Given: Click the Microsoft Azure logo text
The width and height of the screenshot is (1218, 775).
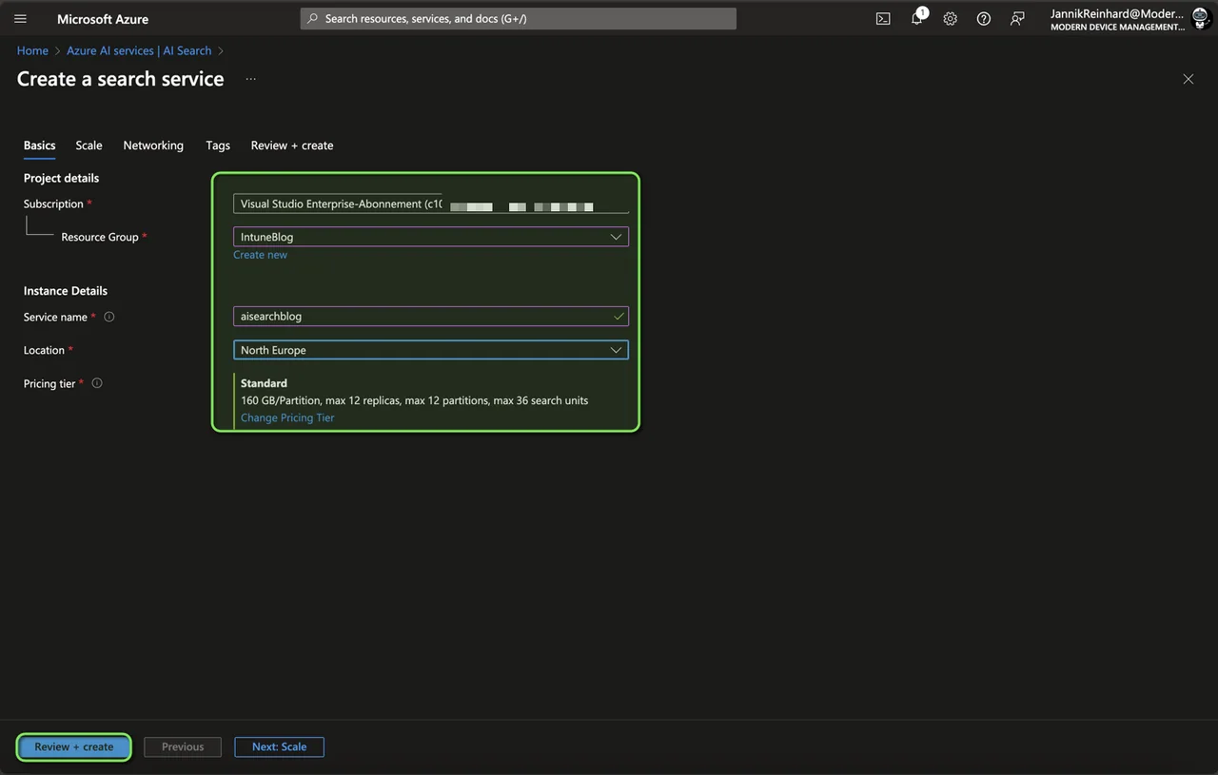Looking at the screenshot, I should pyautogui.click(x=103, y=19).
